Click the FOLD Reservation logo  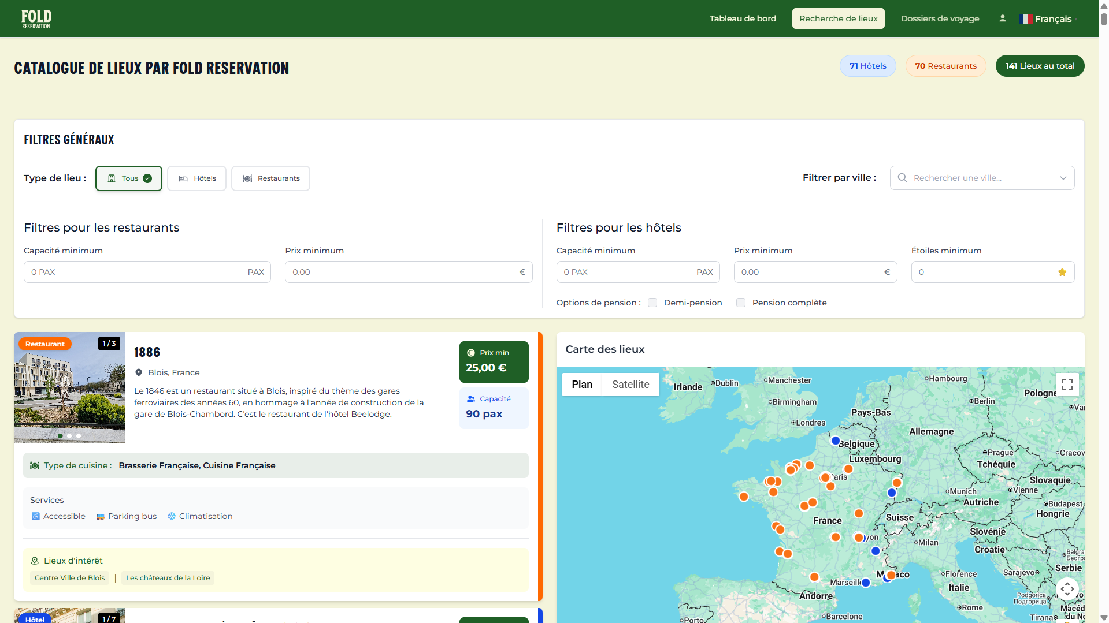(x=36, y=18)
